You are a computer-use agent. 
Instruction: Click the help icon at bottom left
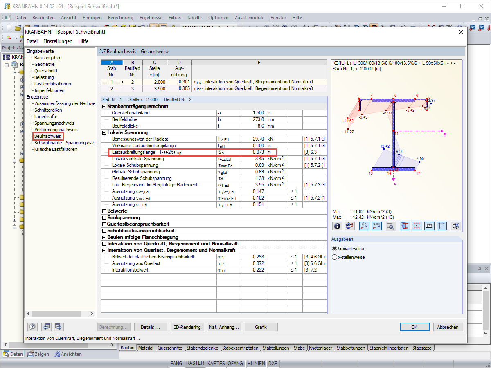(x=33, y=327)
